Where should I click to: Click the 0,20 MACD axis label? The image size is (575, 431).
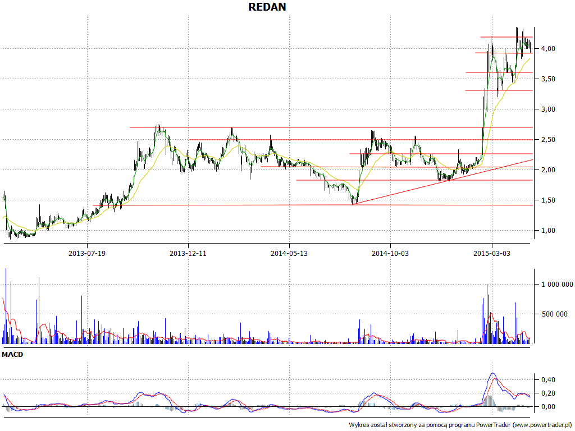pos(547,393)
